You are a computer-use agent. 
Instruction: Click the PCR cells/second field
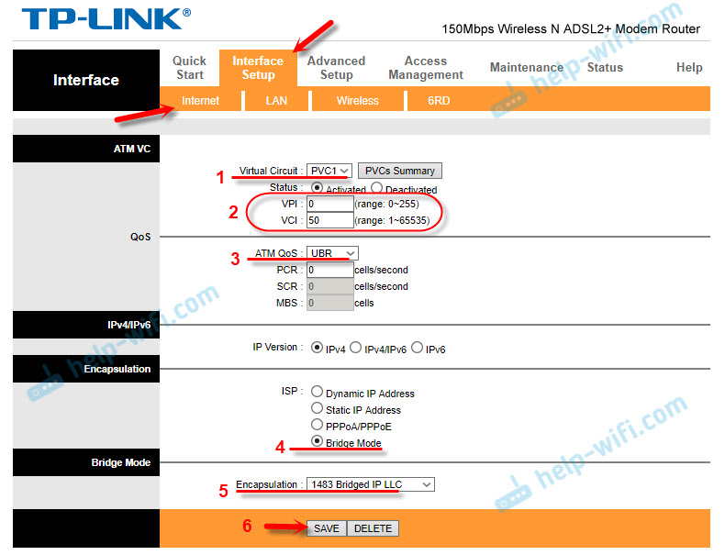coord(330,270)
